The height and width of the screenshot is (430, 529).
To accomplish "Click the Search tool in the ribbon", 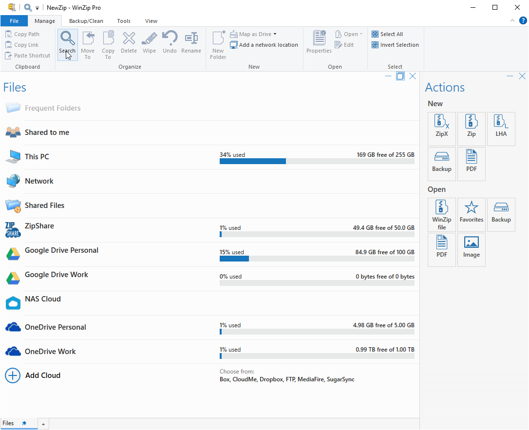I will (67, 43).
